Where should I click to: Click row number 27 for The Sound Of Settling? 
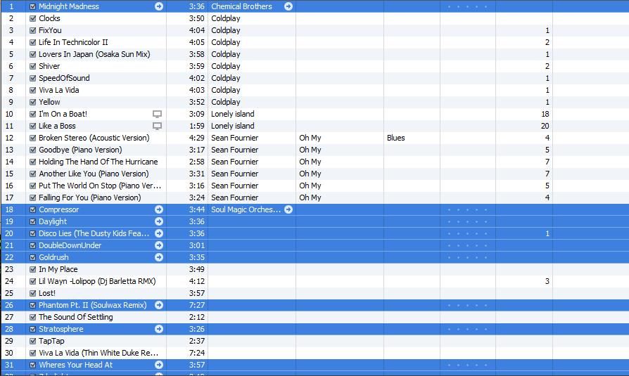tap(9, 317)
